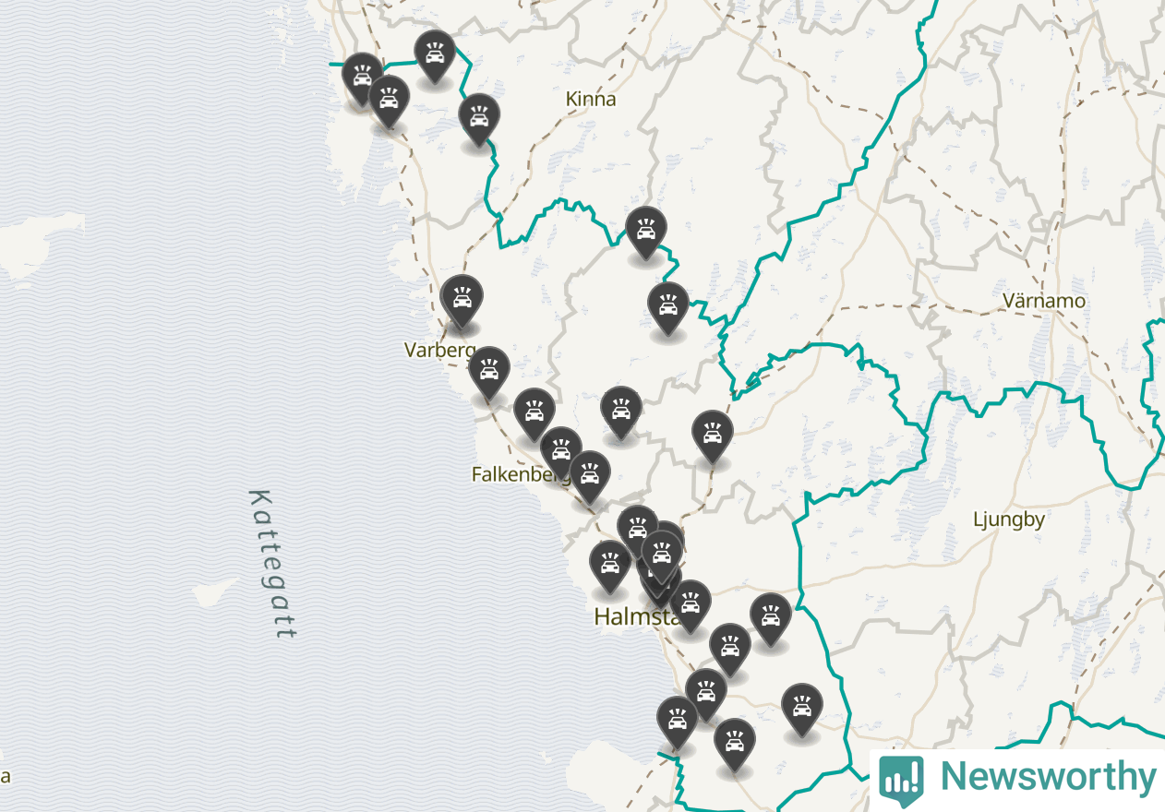Click the Newsworthy bar chart icon
Viewport: 1165px width, 812px height.
tap(900, 778)
